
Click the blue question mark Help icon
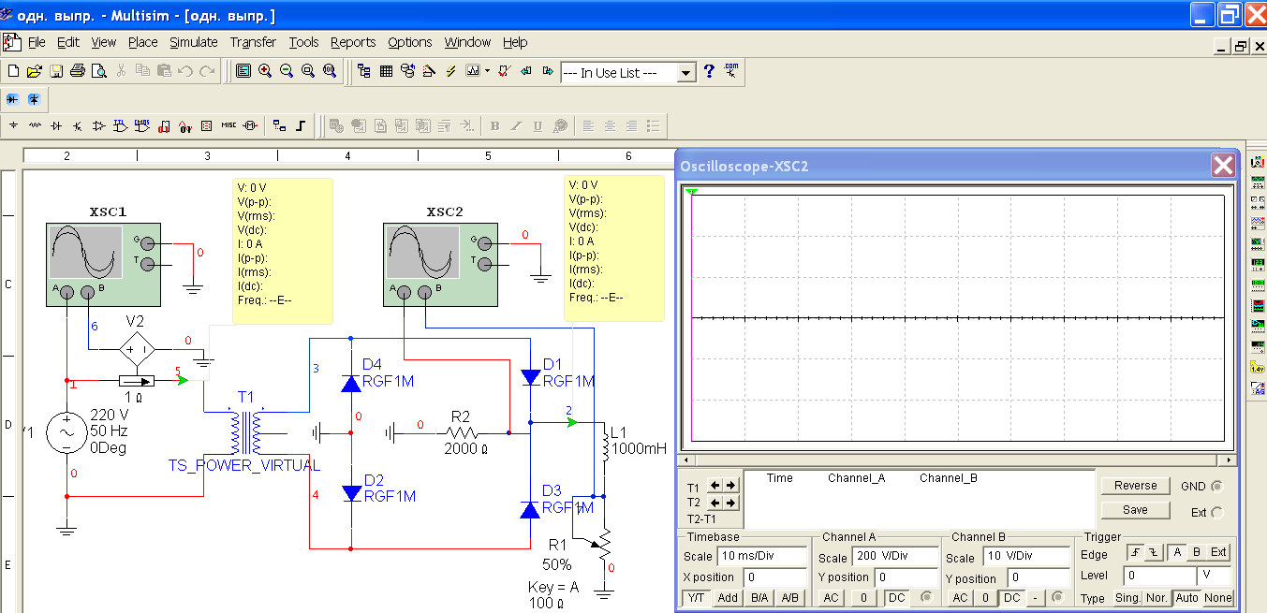pyautogui.click(x=709, y=71)
